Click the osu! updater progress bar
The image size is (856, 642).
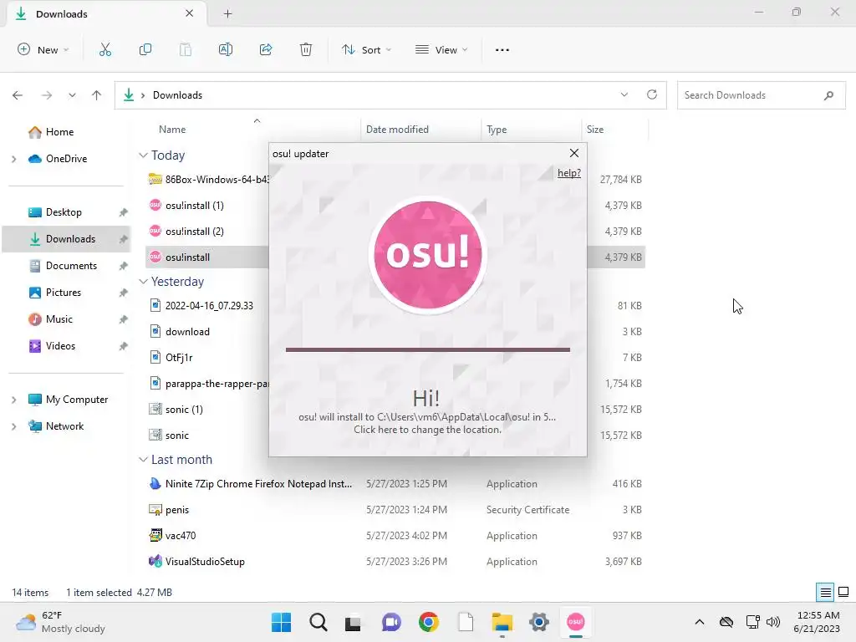(427, 349)
